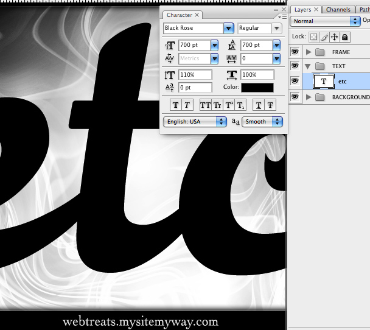Open the Black Rose font family dropdown
Viewport: 370px width, 330px height.
coord(228,29)
